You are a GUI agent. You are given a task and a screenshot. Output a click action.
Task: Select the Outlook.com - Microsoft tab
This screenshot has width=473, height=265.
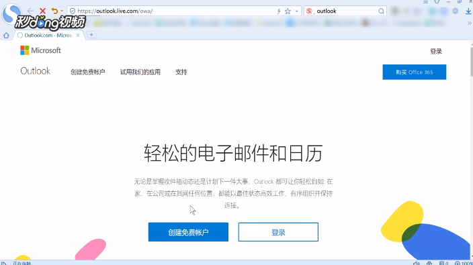(48, 36)
